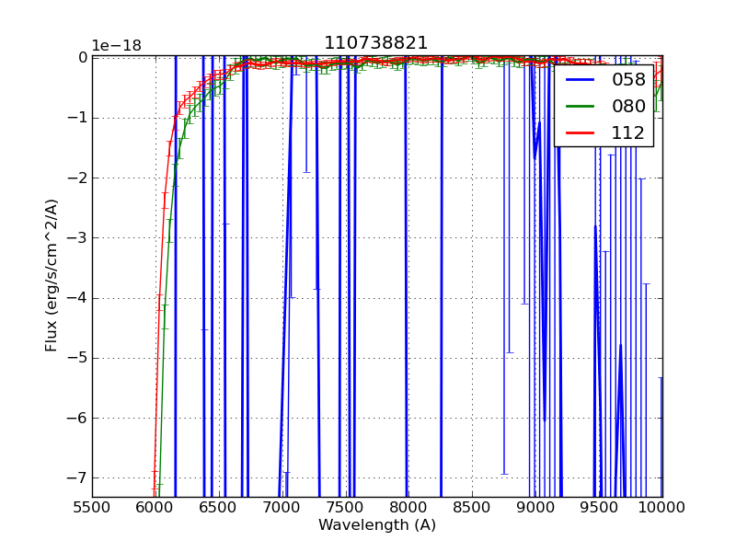
Task: Click the 10000 x-axis tick label
Action: 661,507
